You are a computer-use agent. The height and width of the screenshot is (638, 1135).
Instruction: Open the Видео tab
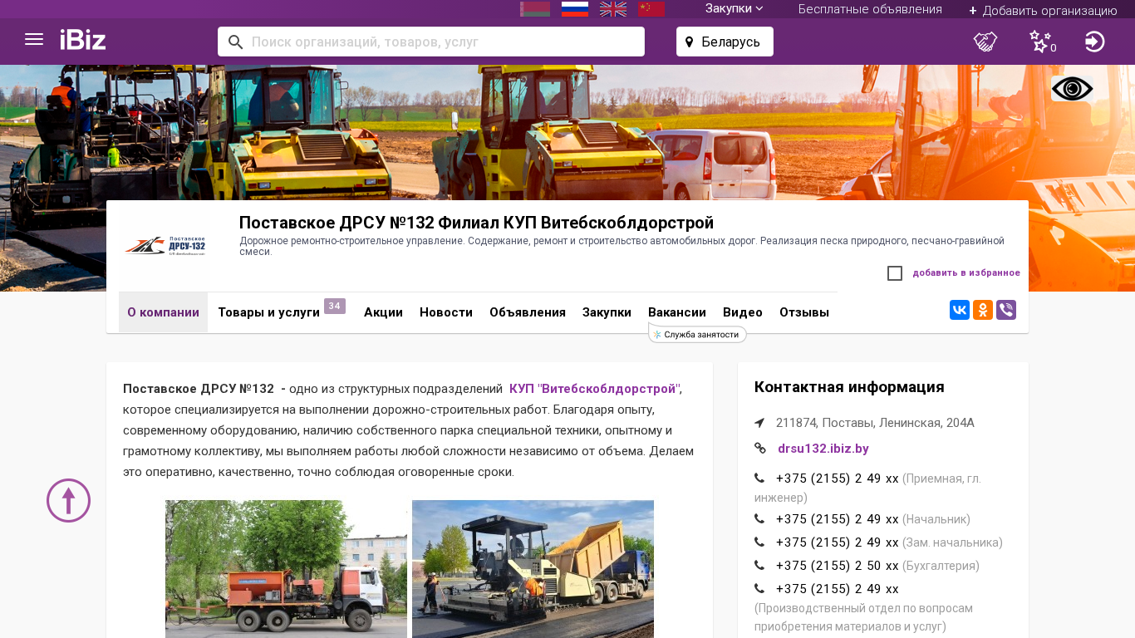click(x=743, y=312)
